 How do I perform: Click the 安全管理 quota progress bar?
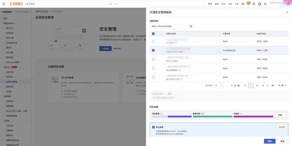[172, 117]
